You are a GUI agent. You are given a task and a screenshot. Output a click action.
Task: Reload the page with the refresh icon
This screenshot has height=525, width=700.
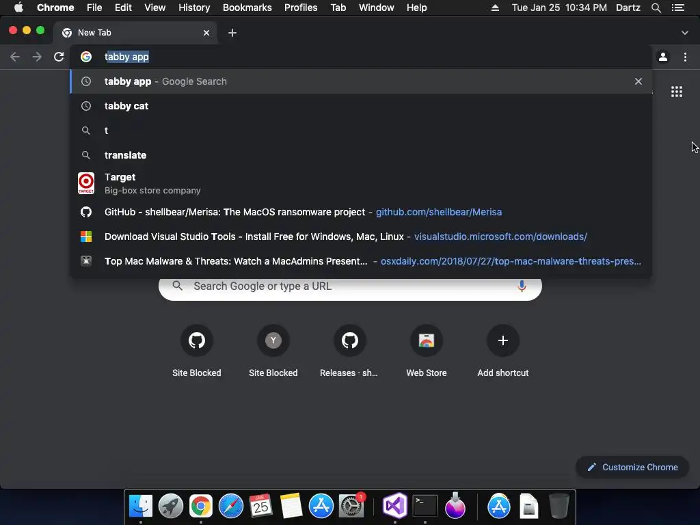pyautogui.click(x=59, y=57)
